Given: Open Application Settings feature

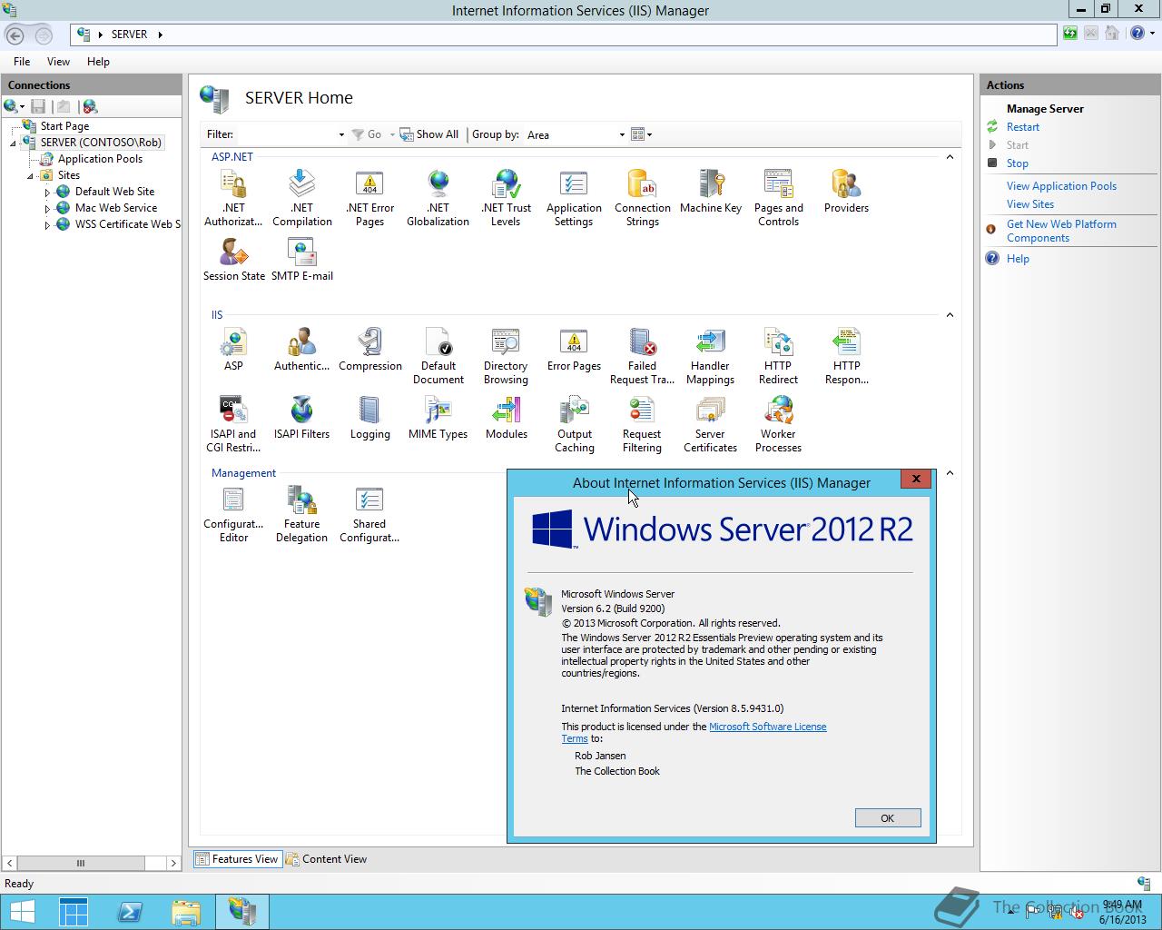Looking at the screenshot, I should click(574, 198).
